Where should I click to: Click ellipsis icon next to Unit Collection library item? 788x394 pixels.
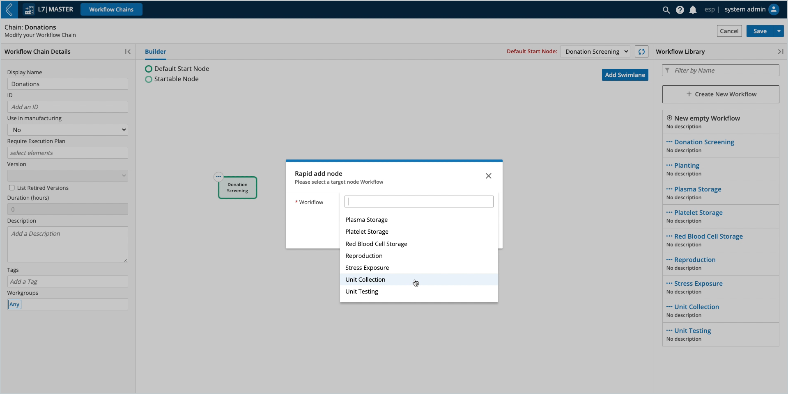[669, 307]
